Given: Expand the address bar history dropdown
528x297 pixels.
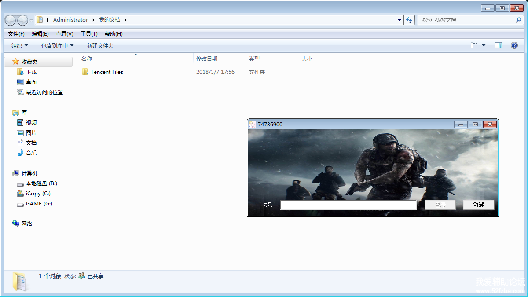Looking at the screenshot, I should 399,20.
